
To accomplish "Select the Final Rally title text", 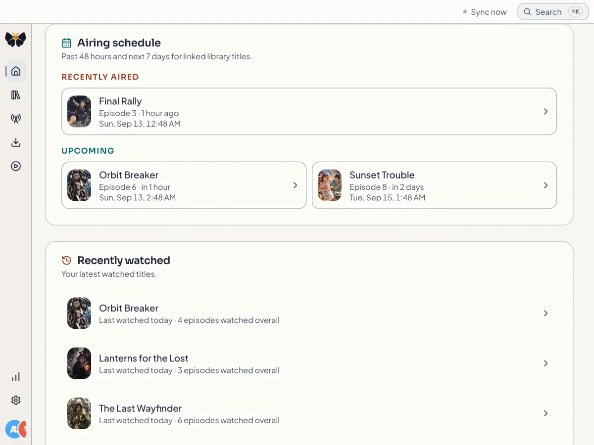I will pyautogui.click(x=120, y=101).
